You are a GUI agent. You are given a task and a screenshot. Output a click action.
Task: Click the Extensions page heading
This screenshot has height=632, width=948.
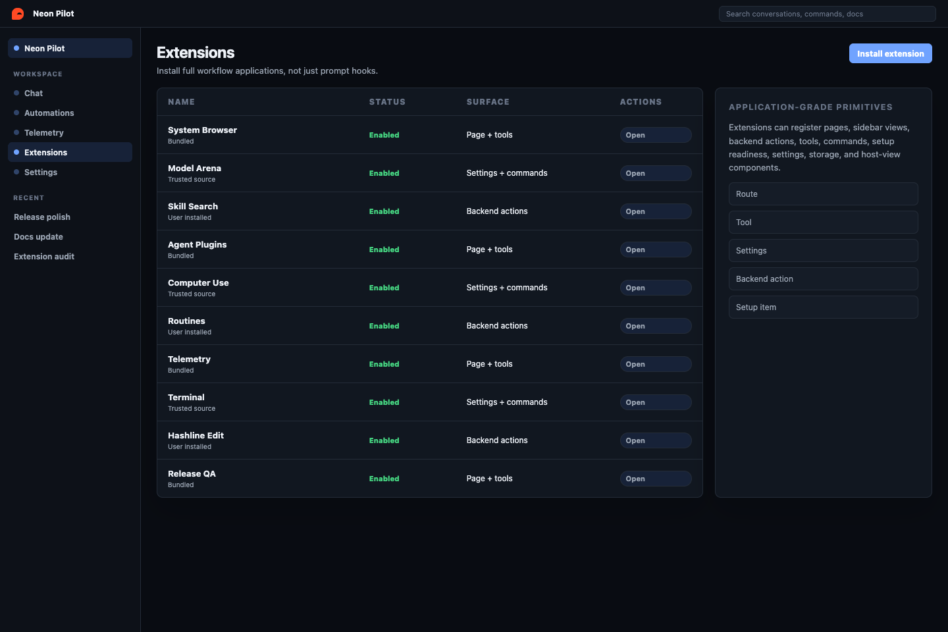pyautogui.click(x=196, y=53)
